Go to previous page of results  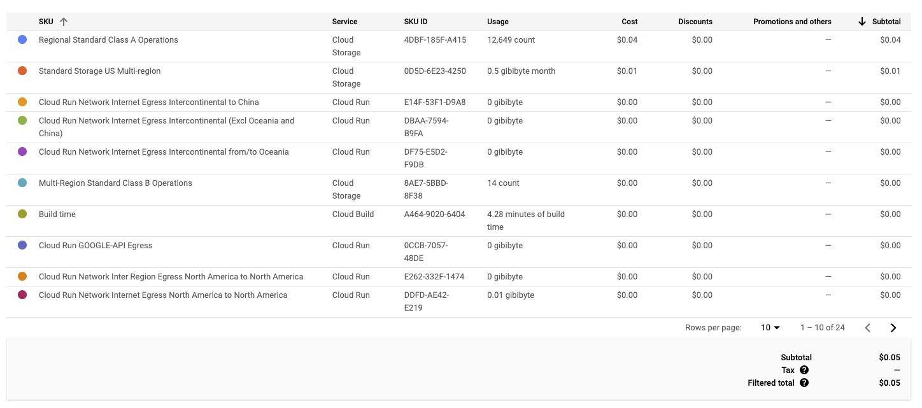pos(867,328)
